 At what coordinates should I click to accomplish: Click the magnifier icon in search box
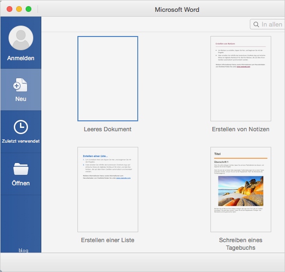tap(256, 25)
